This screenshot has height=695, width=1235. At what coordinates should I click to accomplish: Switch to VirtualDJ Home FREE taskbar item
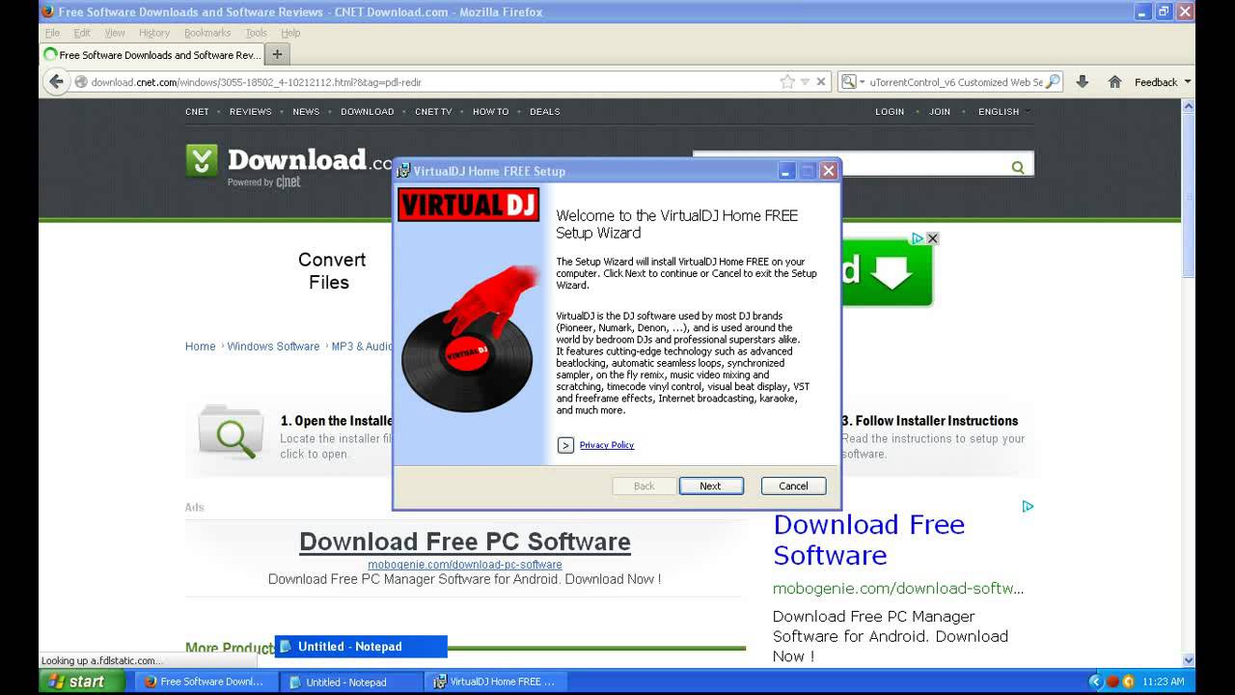[496, 681]
